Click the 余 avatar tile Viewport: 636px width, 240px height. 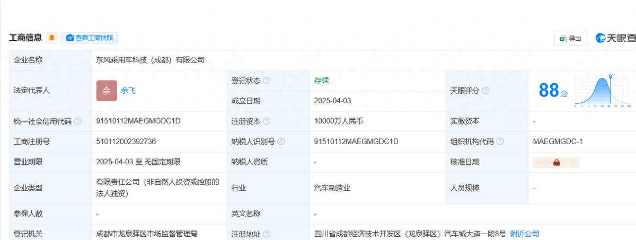pyautogui.click(x=107, y=91)
